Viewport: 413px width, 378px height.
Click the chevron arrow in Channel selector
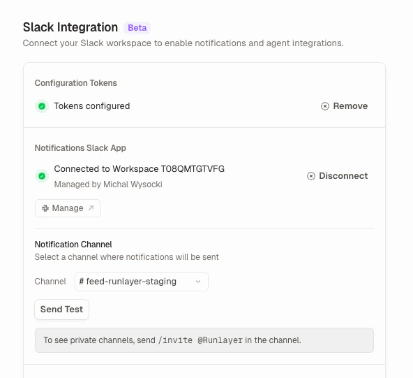pos(198,282)
